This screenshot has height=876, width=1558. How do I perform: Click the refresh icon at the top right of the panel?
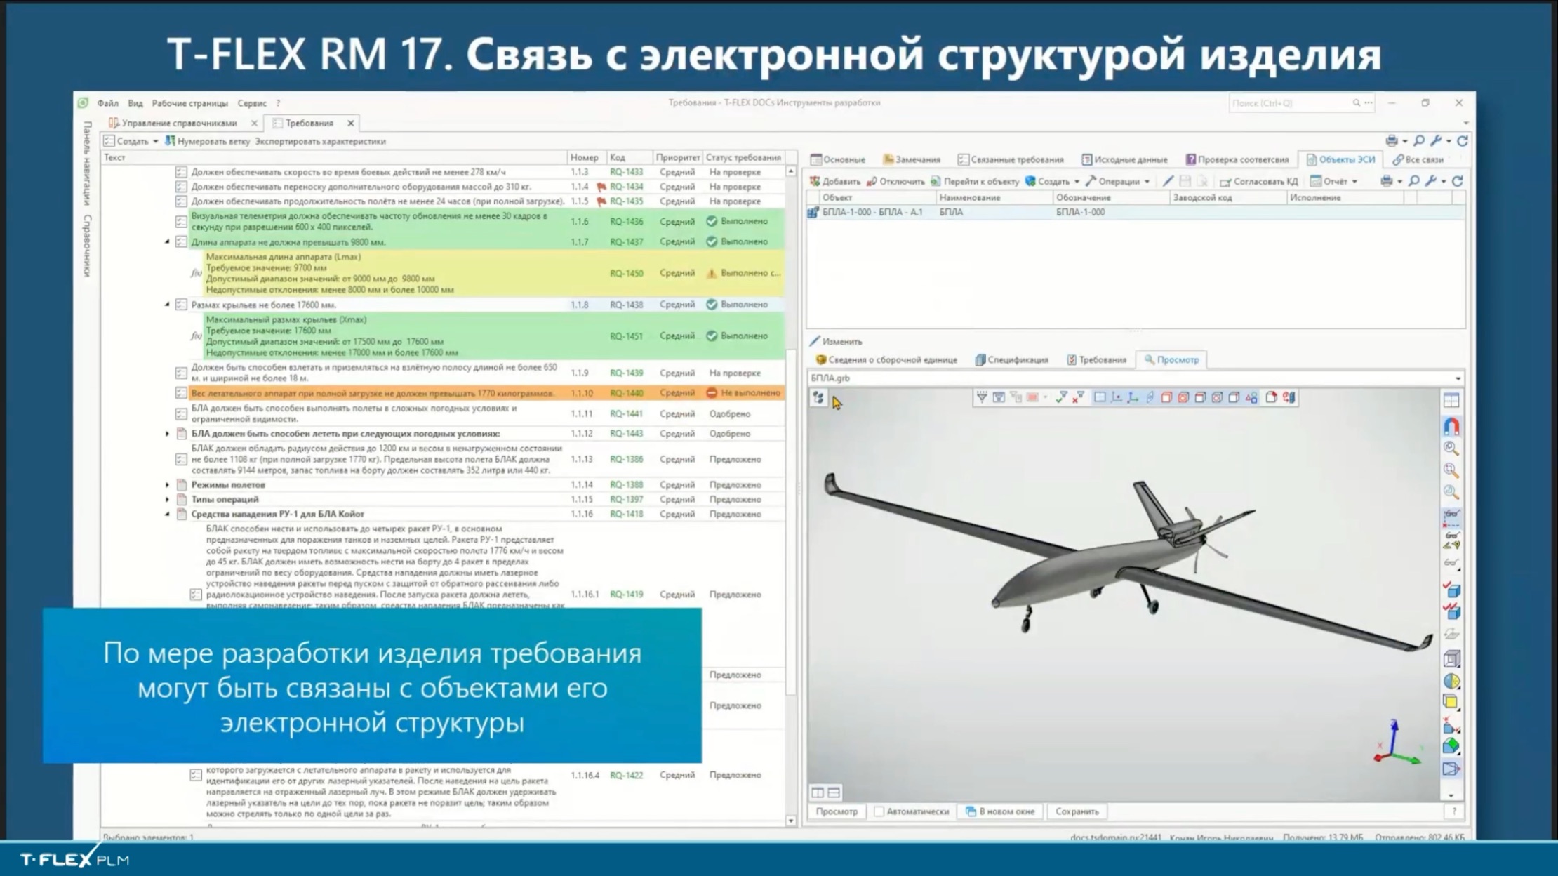[x=1463, y=141]
